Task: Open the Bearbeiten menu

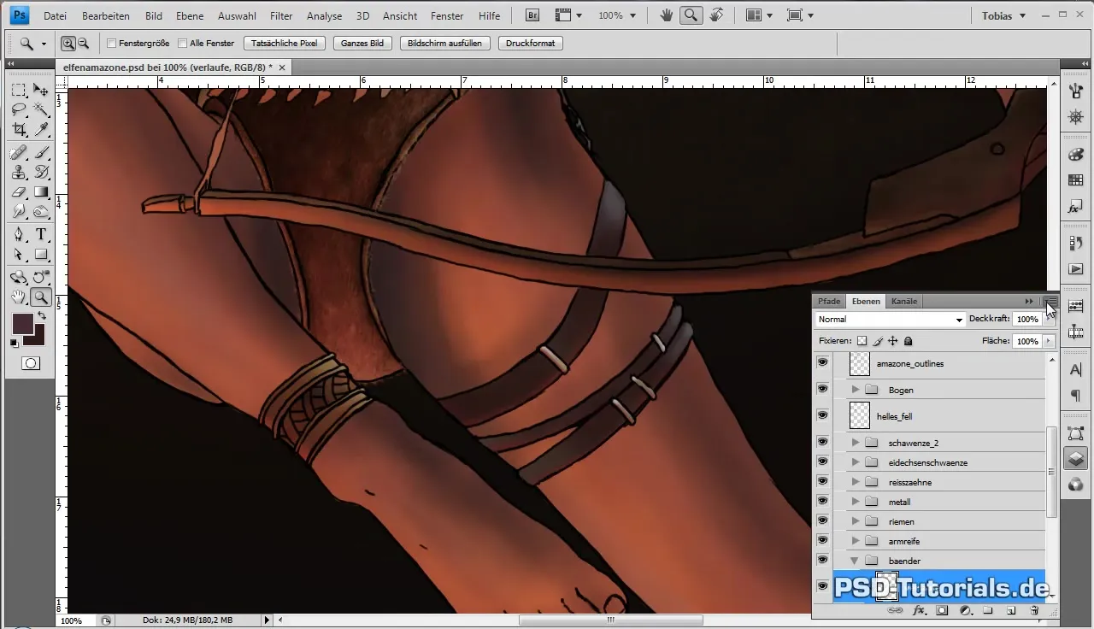Action: pyautogui.click(x=106, y=16)
